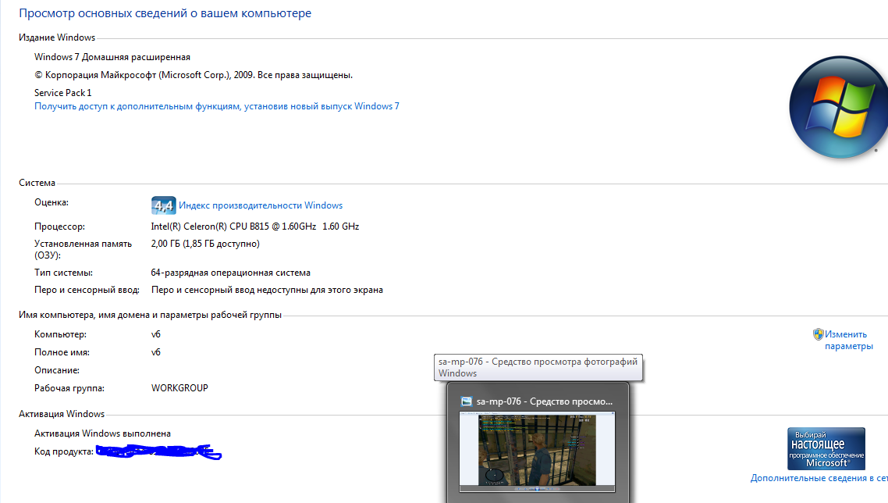Open the Дополнительные сведения в сети link
This screenshot has width=888, height=503.
coord(819,478)
